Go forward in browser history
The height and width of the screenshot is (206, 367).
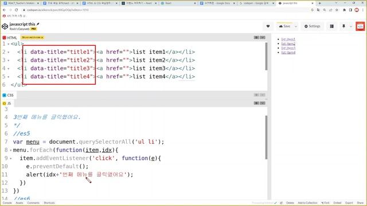coord(10,10)
